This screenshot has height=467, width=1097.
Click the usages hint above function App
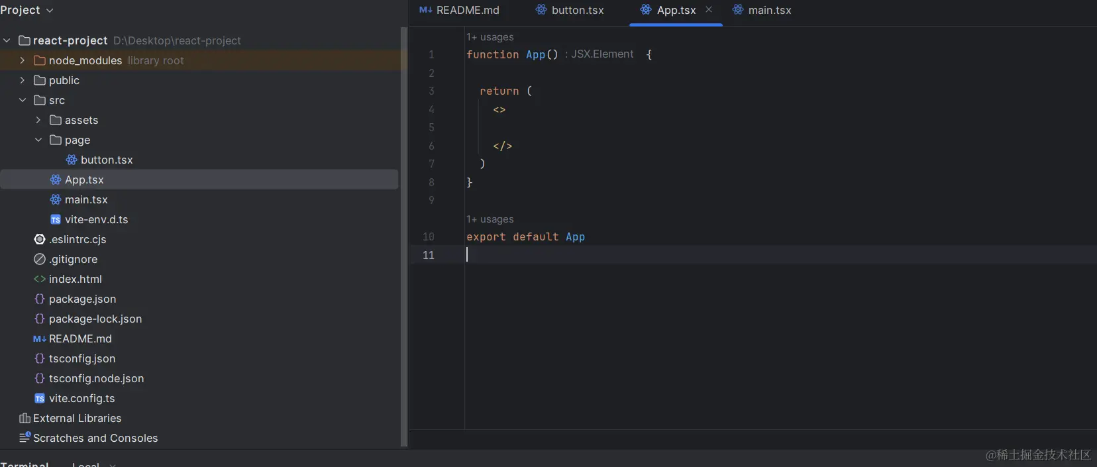490,37
